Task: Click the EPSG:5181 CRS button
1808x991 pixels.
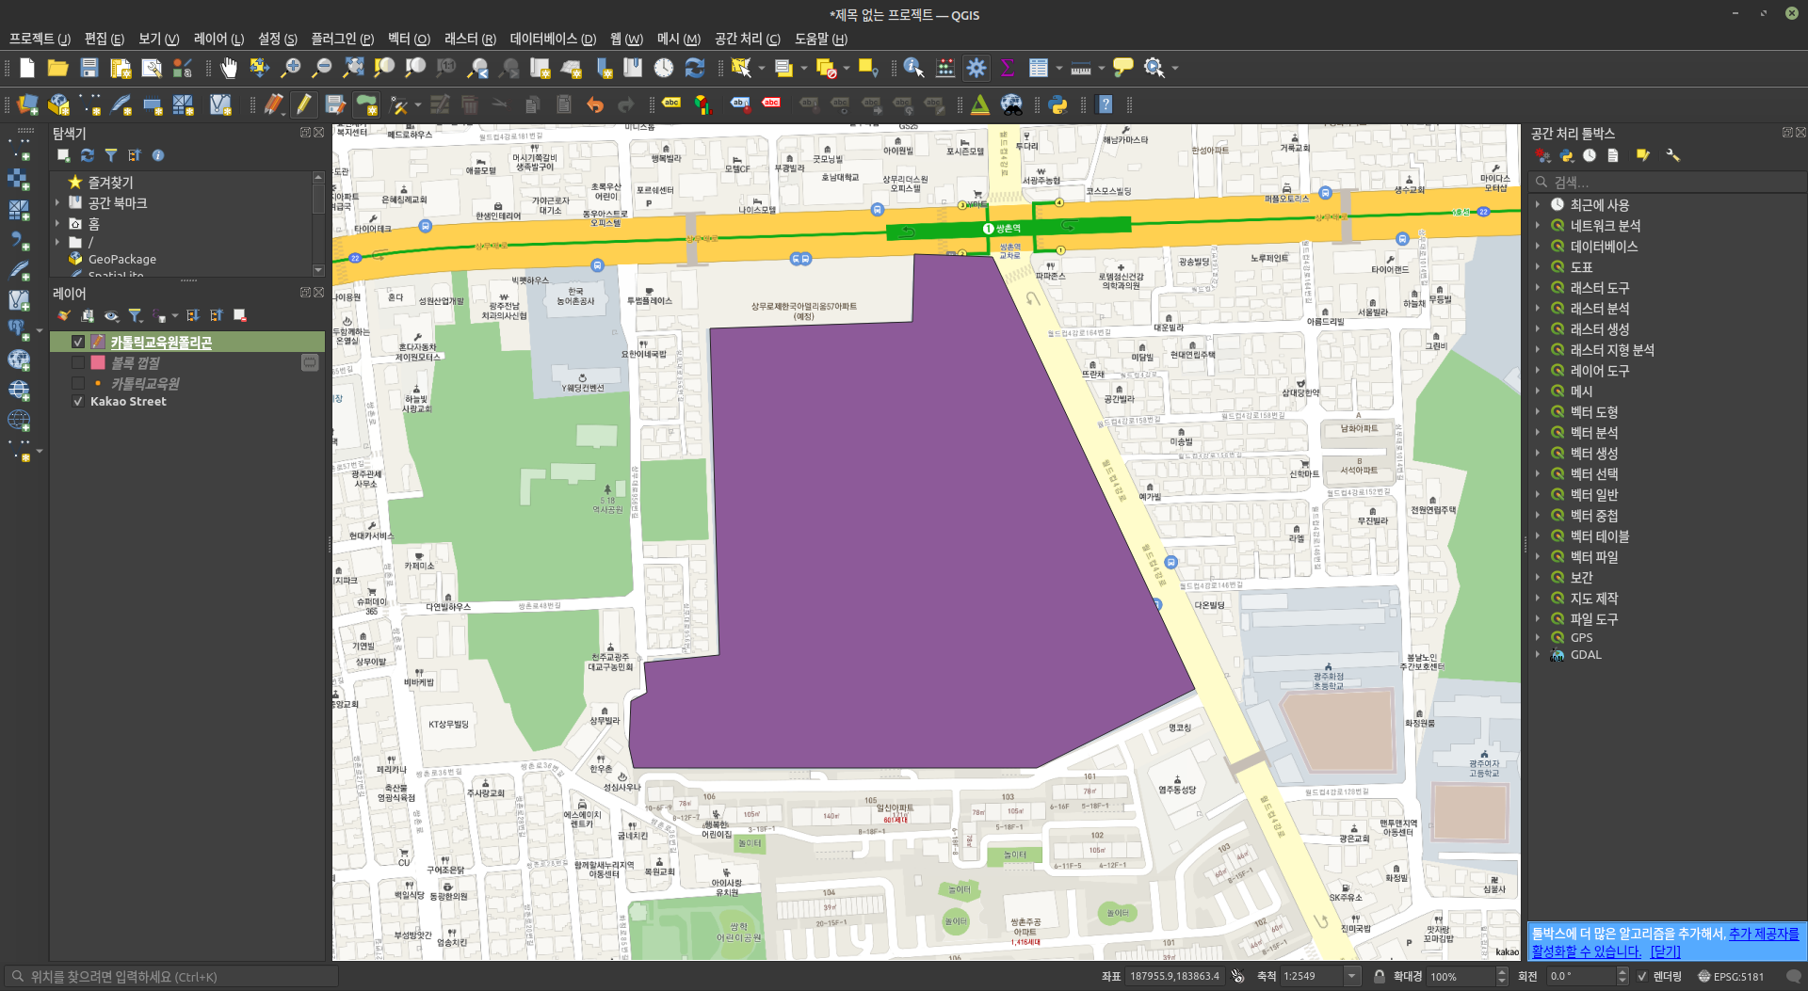Action: (1730, 976)
